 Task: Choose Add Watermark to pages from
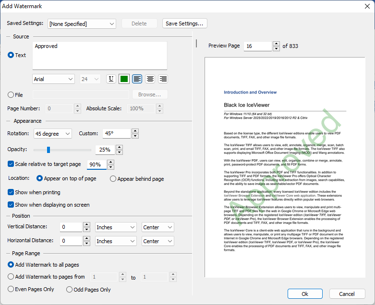(11, 277)
